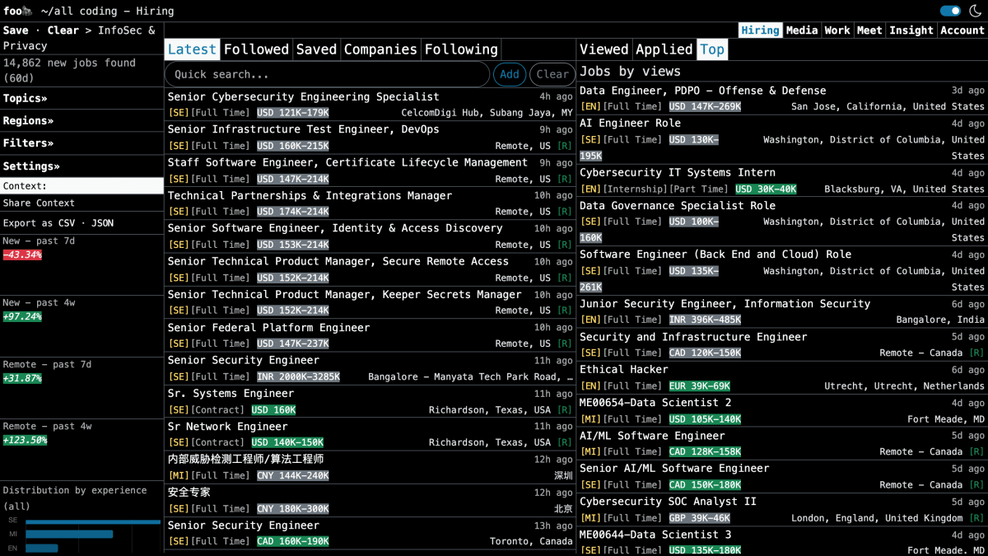Screen dimensions: 988x556
Task: Open Junior Security Engineer, Information Security job
Action: click(x=725, y=303)
